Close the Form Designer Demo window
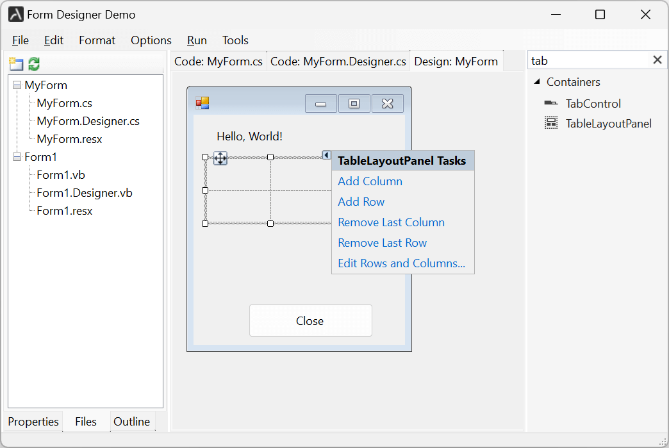The width and height of the screenshot is (669, 448). pyautogui.click(x=645, y=15)
